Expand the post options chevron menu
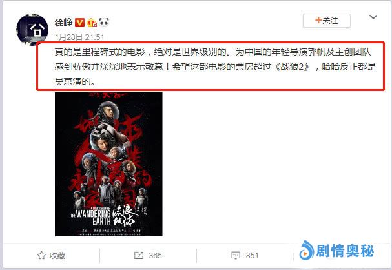This screenshot has width=392, height=270. coord(373,17)
